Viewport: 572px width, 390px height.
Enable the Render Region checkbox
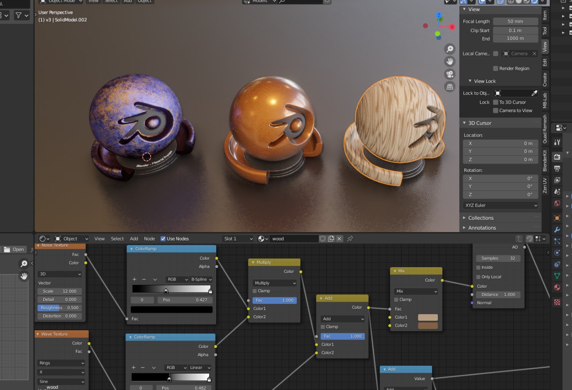[496, 68]
